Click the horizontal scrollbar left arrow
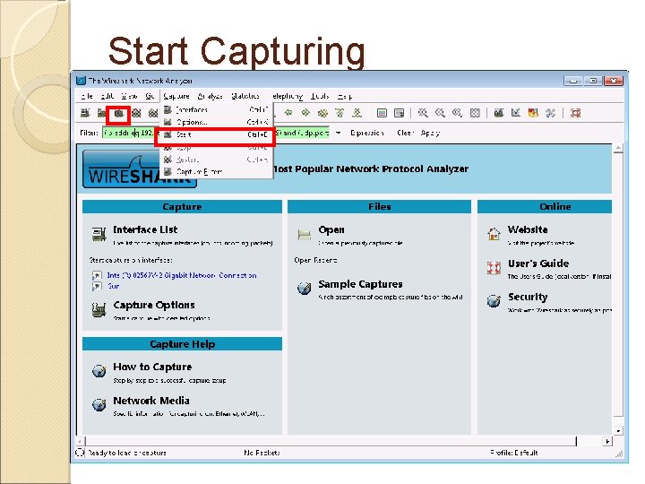This screenshot has height=484, width=645. [81, 441]
